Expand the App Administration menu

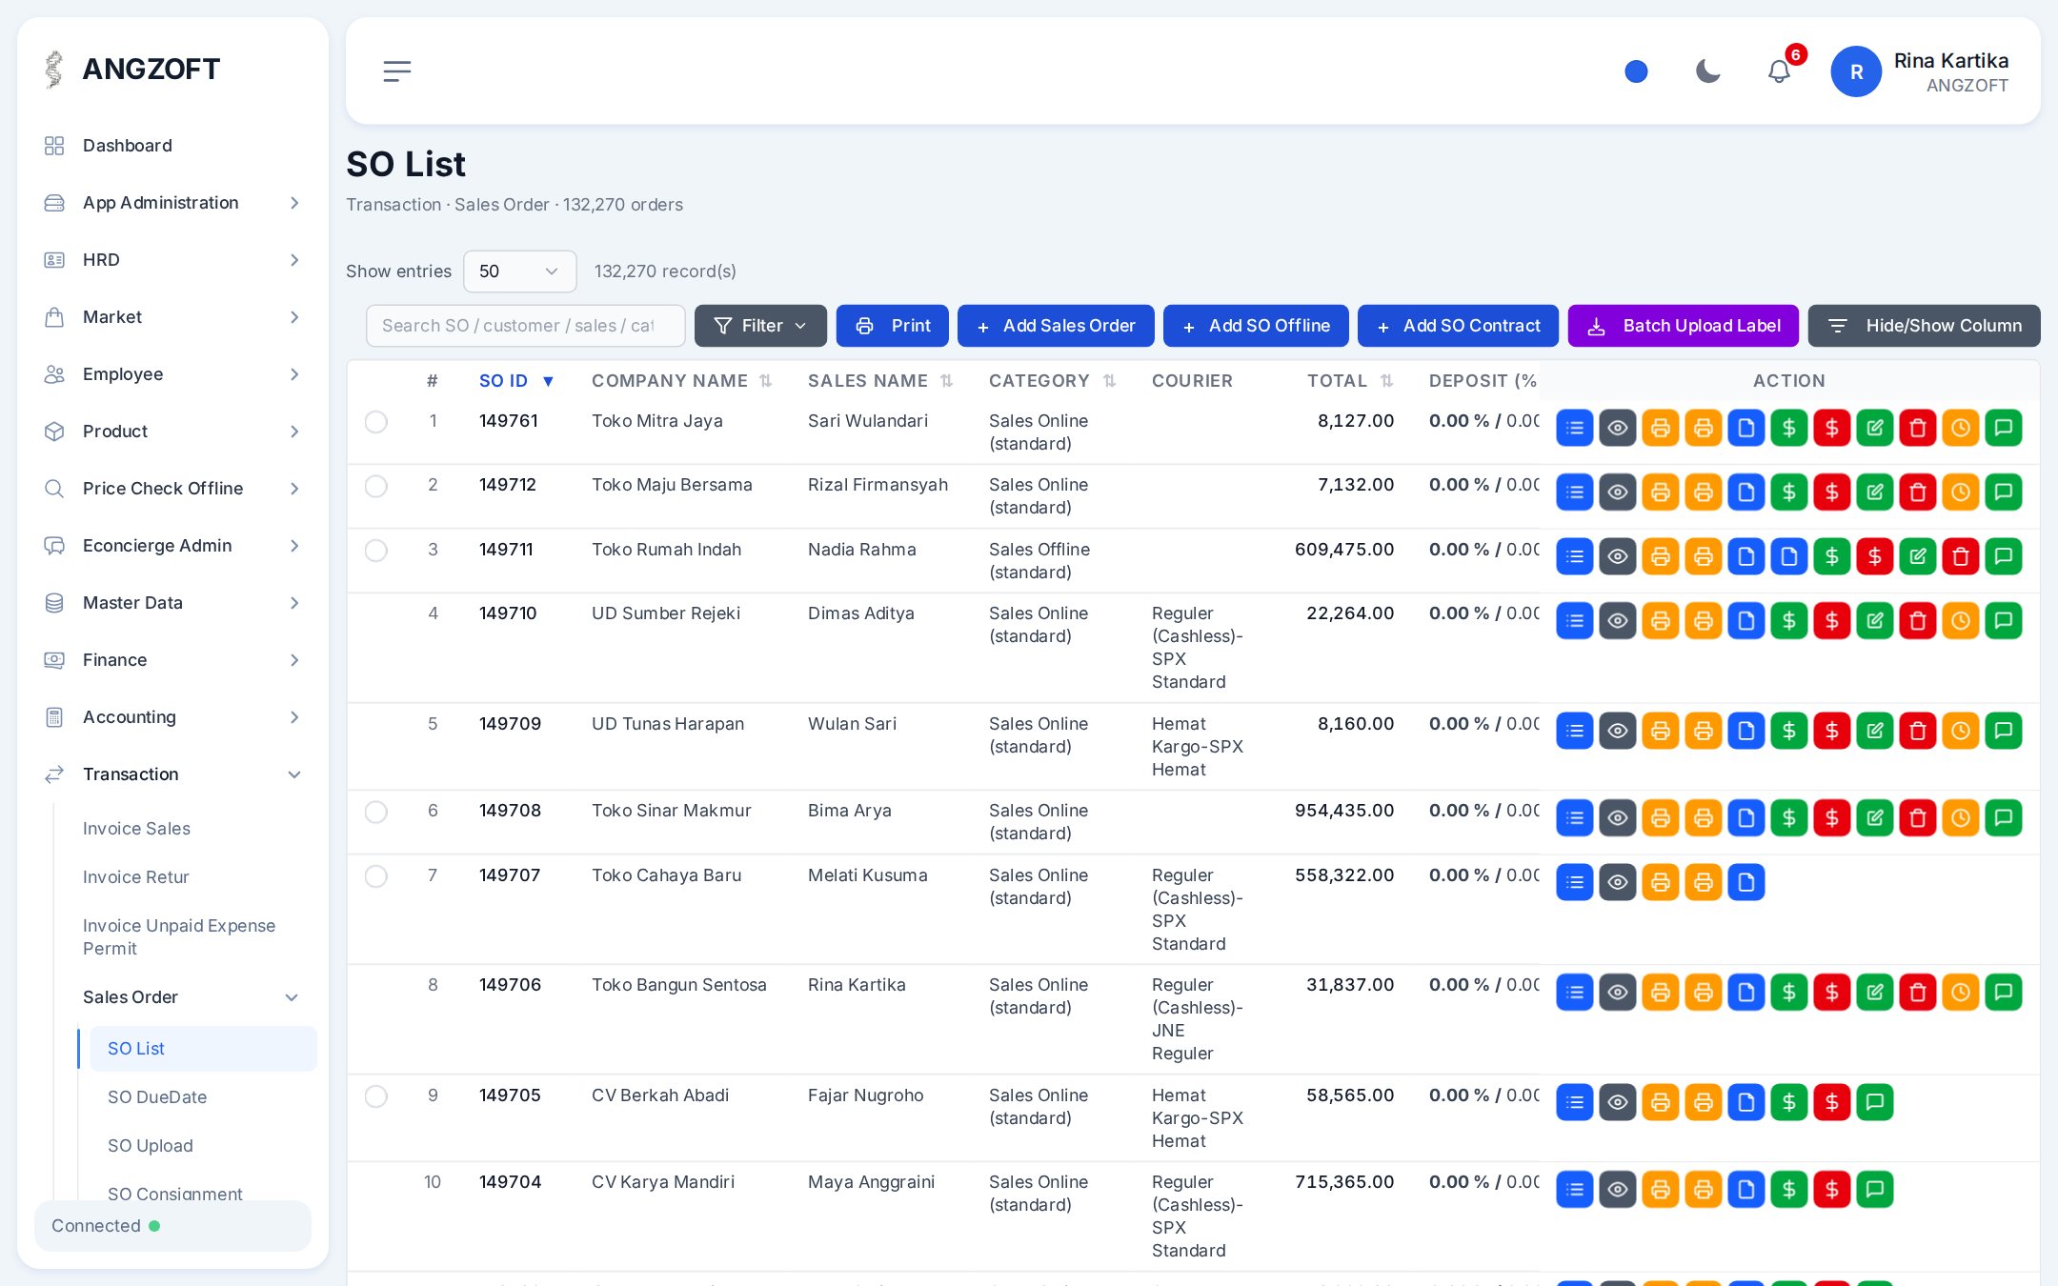pyautogui.click(x=172, y=203)
